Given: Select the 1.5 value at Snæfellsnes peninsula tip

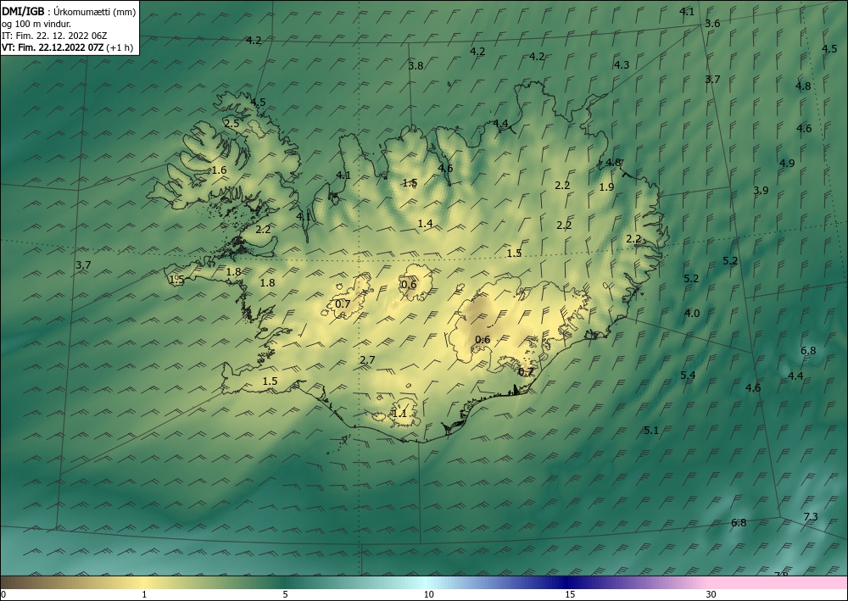Looking at the screenshot, I should 177,280.
